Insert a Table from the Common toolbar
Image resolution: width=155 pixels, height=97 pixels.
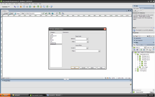(24, 7)
